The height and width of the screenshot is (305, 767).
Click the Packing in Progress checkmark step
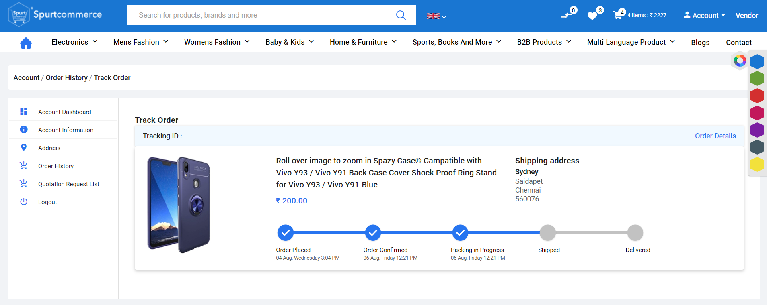pos(460,232)
